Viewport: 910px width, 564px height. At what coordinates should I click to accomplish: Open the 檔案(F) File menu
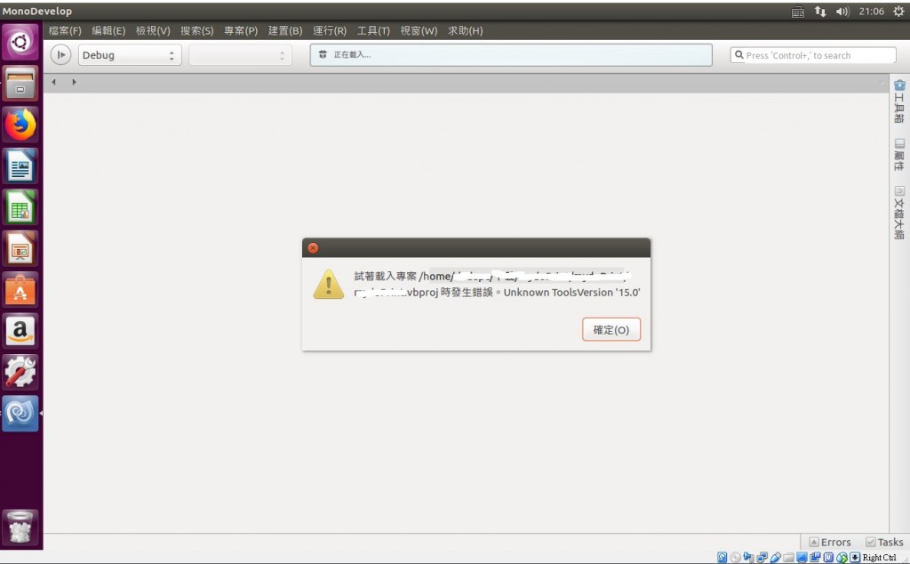(x=65, y=31)
